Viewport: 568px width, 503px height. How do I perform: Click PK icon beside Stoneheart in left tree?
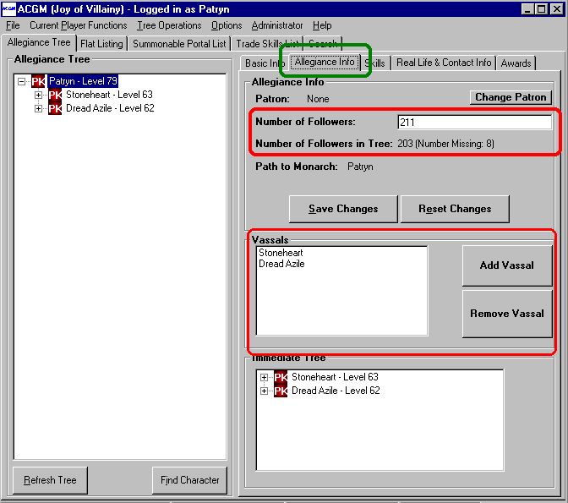tap(55, 96)
